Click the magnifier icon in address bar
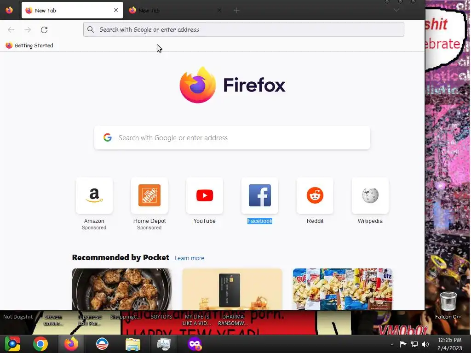 coord(91,29)
